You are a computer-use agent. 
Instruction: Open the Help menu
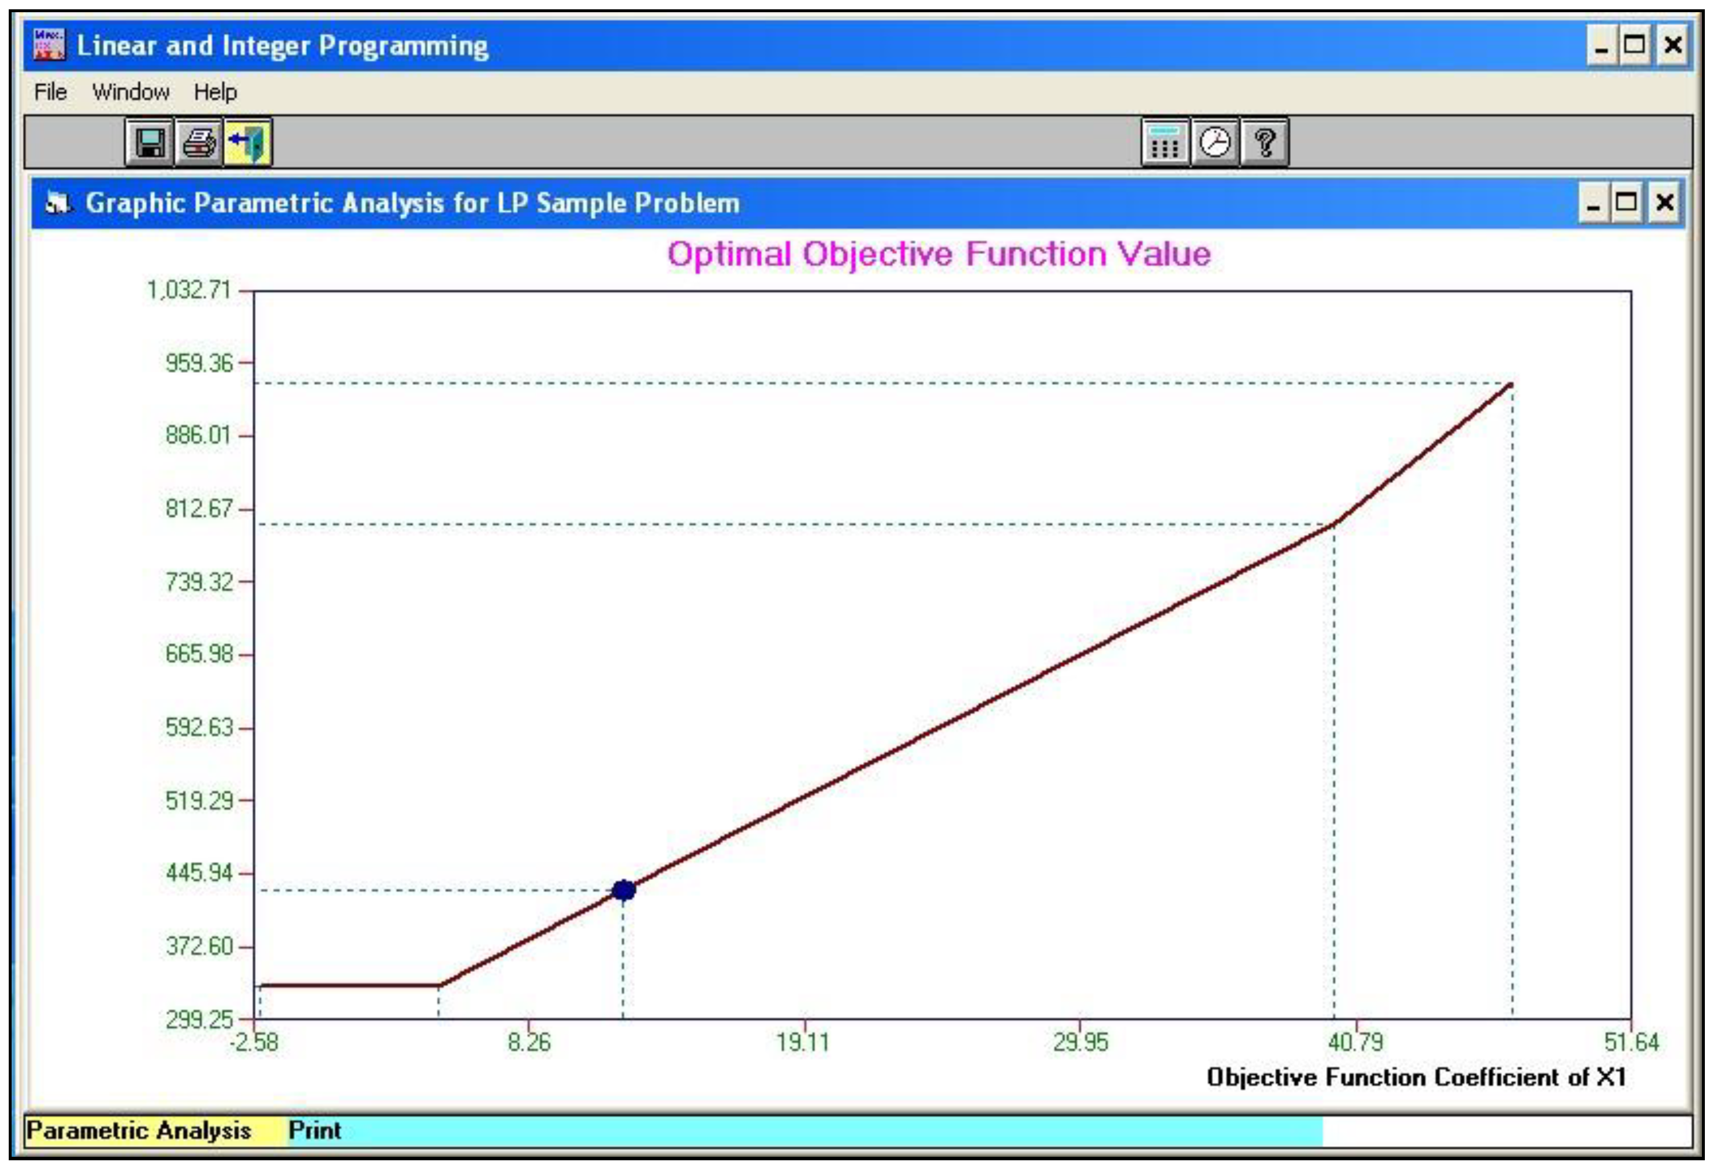pos(215,92)
